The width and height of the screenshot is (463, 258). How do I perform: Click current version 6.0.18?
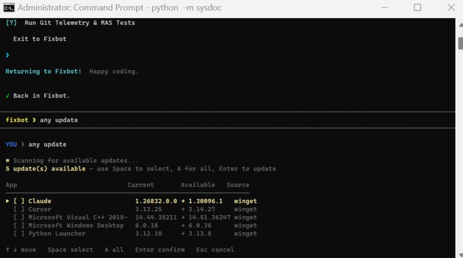[x=146, y=225]
